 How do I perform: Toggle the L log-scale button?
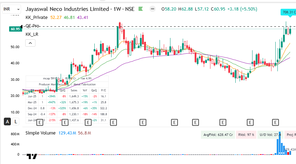coord(16,122)
